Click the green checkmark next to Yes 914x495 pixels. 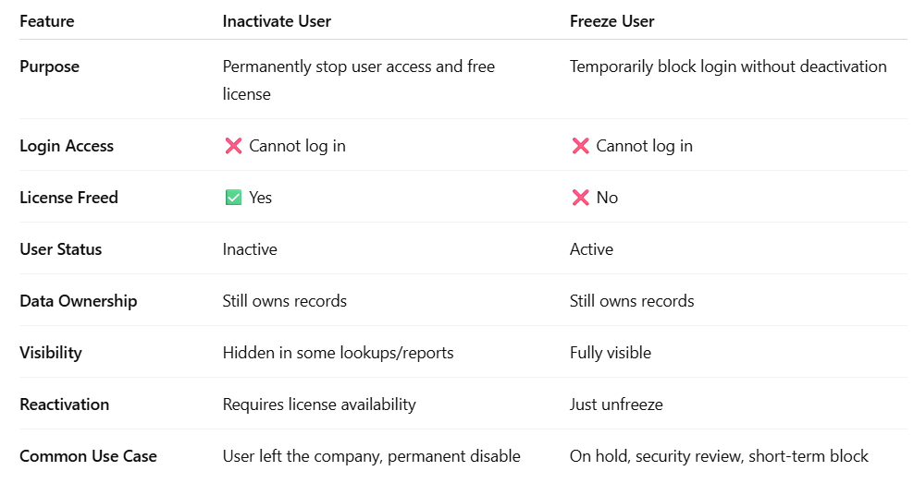pos(233,198)
